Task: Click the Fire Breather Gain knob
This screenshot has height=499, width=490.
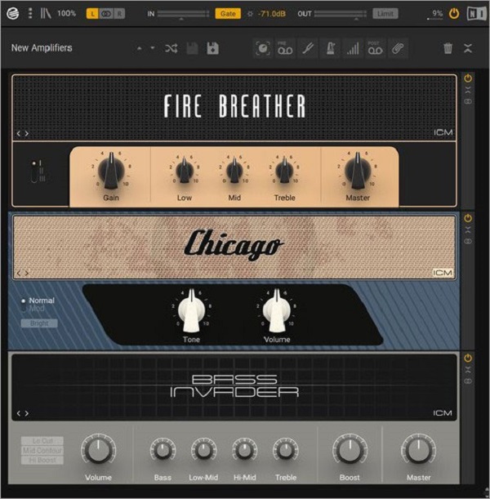Action: (x=111, y=171)
